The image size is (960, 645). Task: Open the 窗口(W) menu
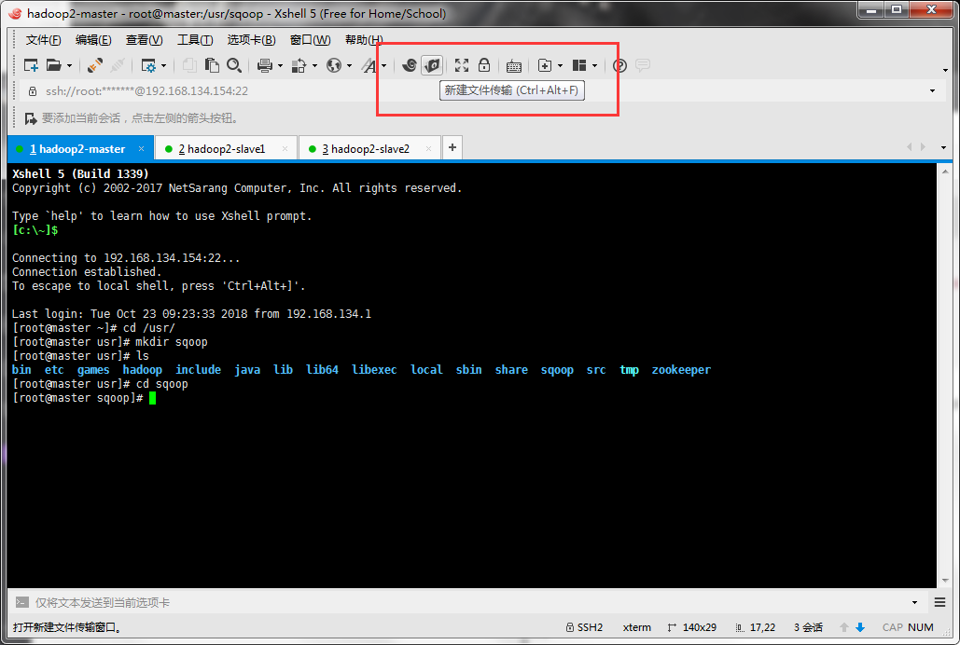[310, 40]
